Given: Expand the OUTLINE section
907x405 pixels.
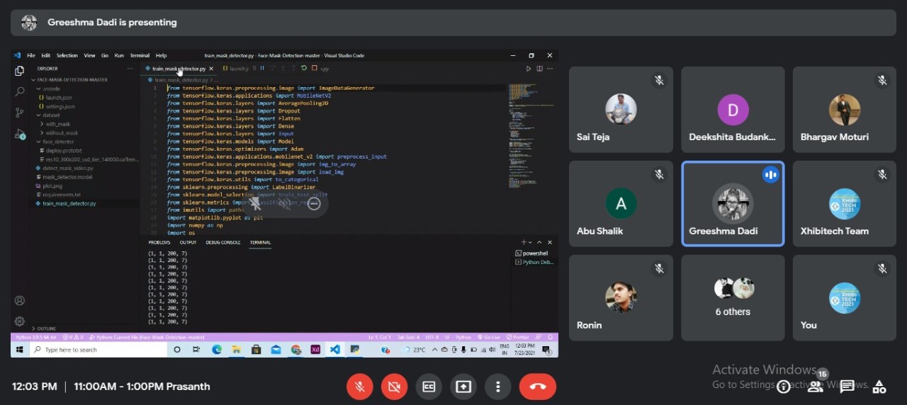Looking at the screenshot, I should tap(45, 329).
